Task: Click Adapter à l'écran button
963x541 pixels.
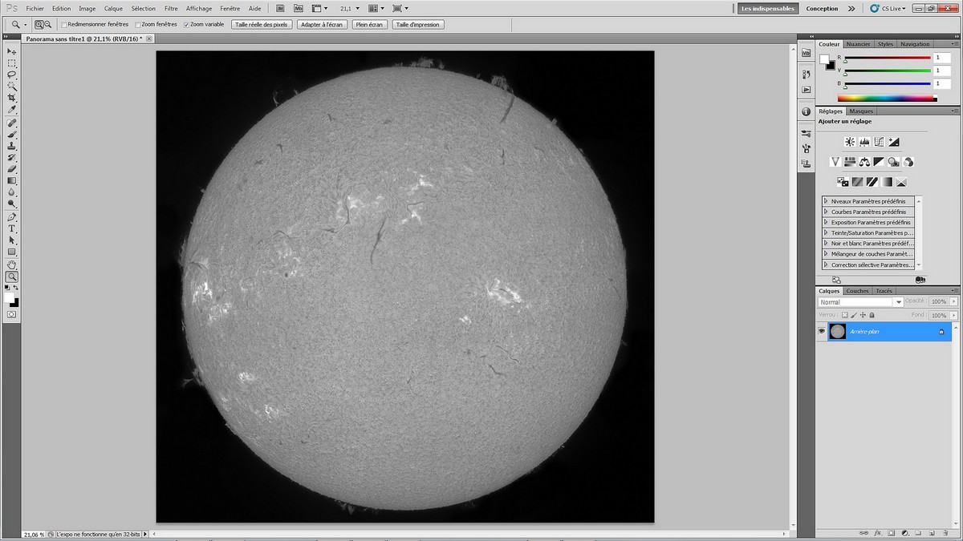Action: click(x=322, y=25)
